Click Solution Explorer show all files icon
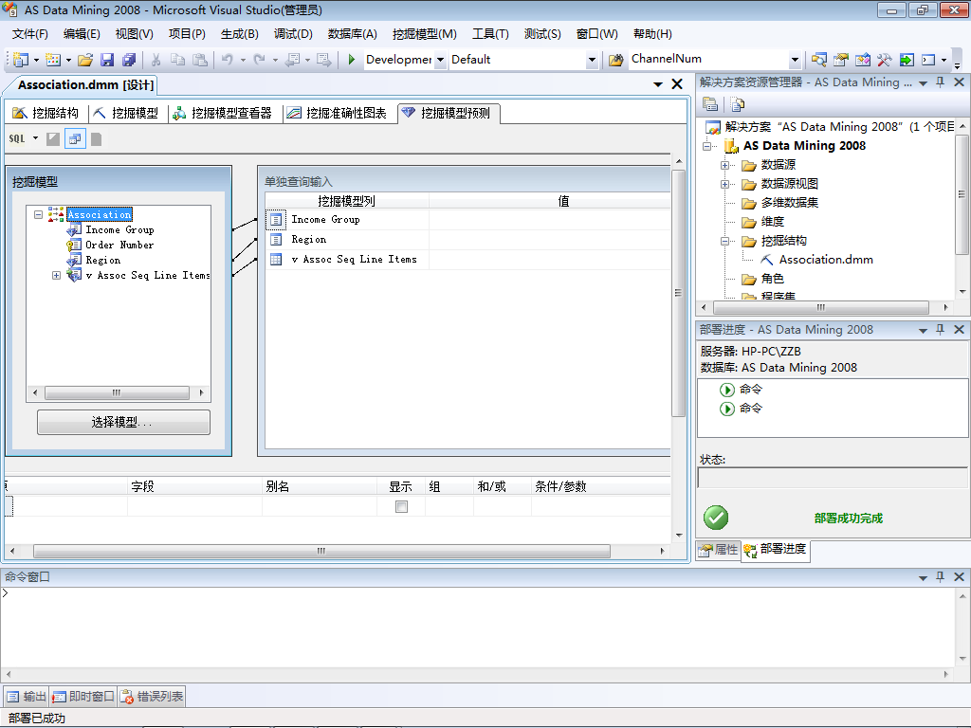The width and height of the screenshot is (971, 728). (x=737, y=104)
